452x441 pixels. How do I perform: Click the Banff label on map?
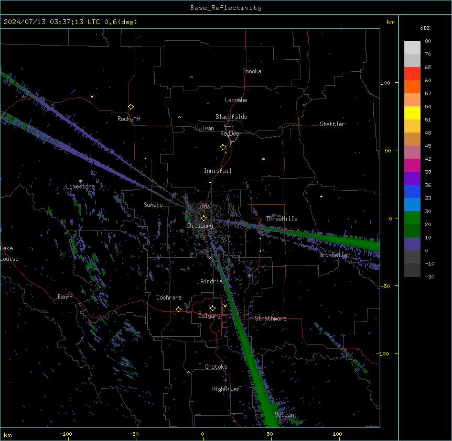point(65,297)
